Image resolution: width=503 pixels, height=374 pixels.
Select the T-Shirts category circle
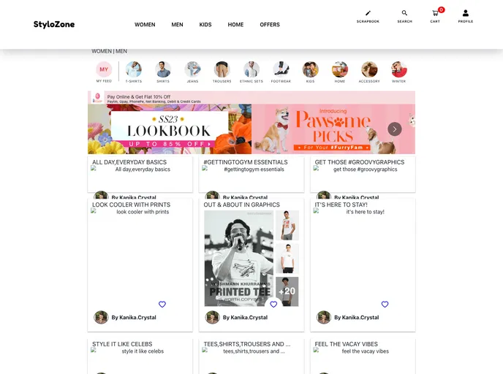(134, 69)
